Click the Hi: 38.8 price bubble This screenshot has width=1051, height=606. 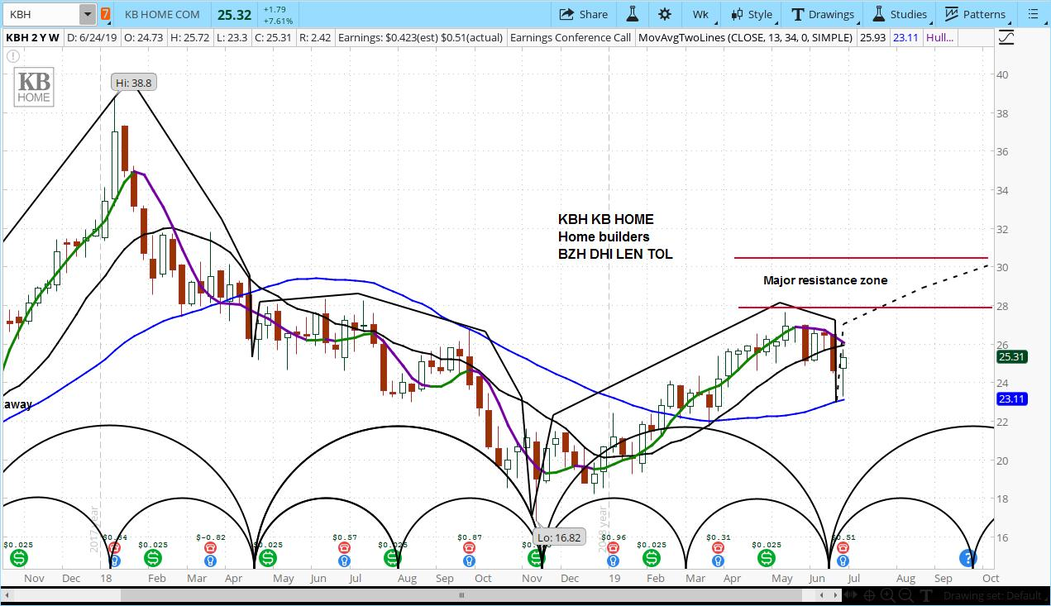coord(133,83)
